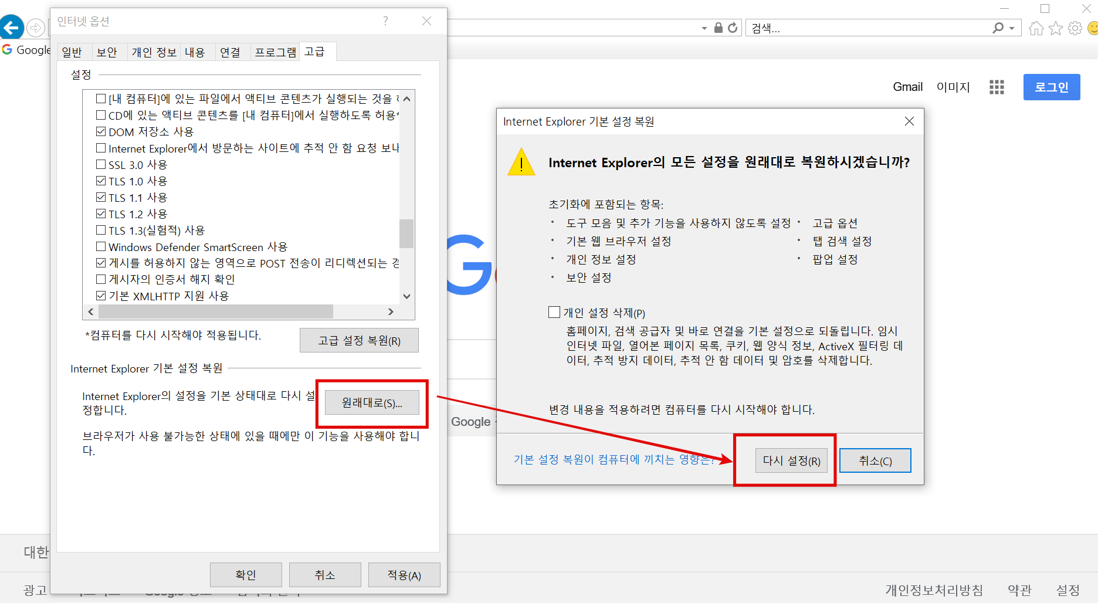
Task: Open the 기본 설정 복원 영향 help link
Action: 615,459
